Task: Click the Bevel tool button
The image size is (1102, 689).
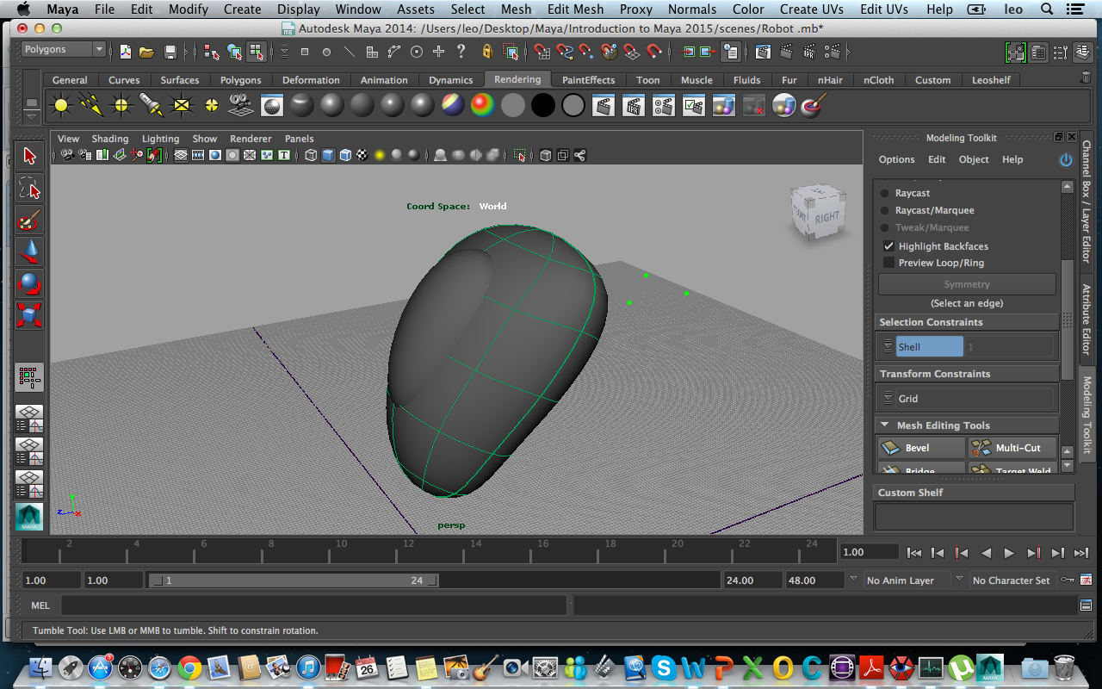Action: [921, 448]
